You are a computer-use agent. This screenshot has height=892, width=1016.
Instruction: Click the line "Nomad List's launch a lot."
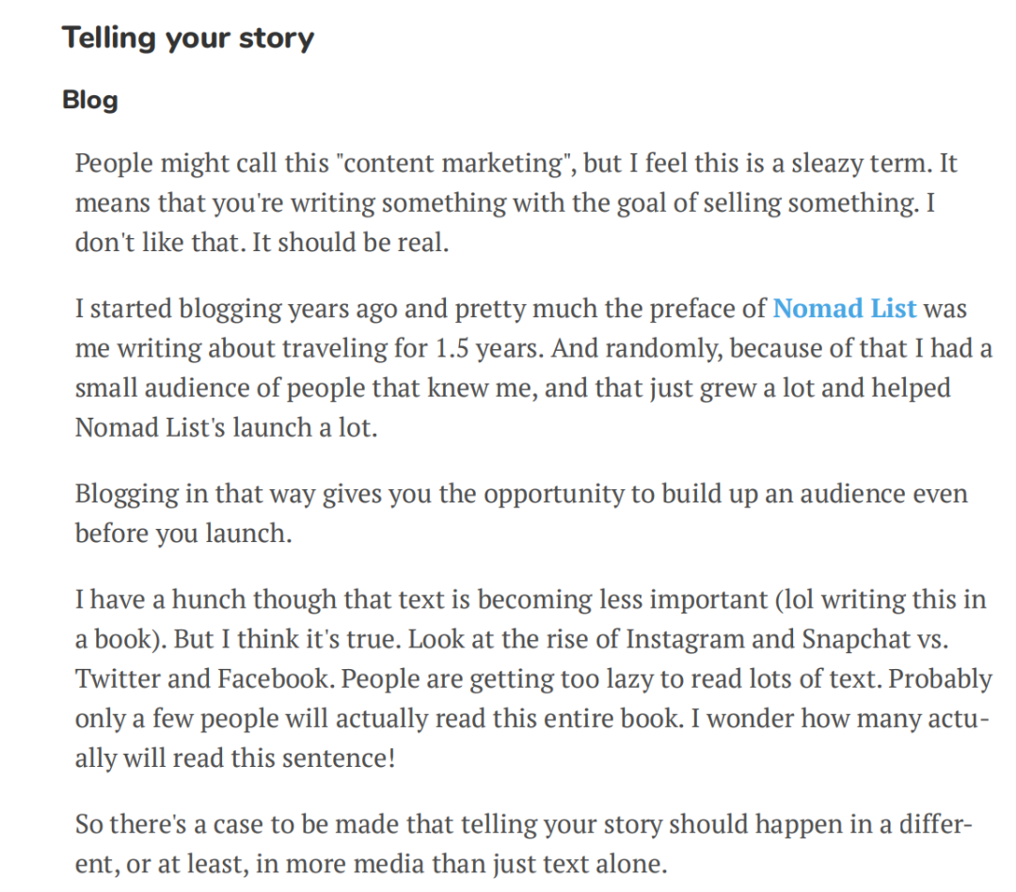[226, 428]
